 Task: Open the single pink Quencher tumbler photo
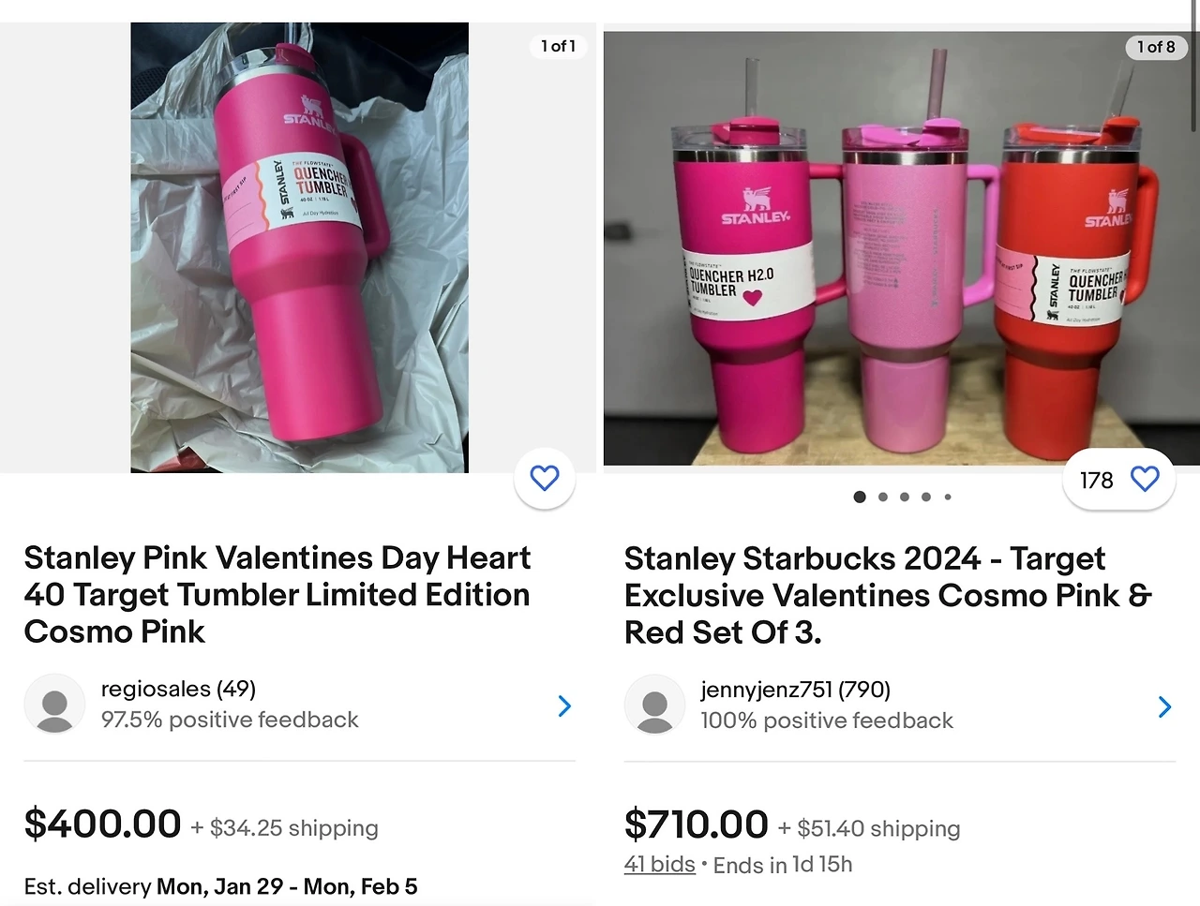[299, 247]
